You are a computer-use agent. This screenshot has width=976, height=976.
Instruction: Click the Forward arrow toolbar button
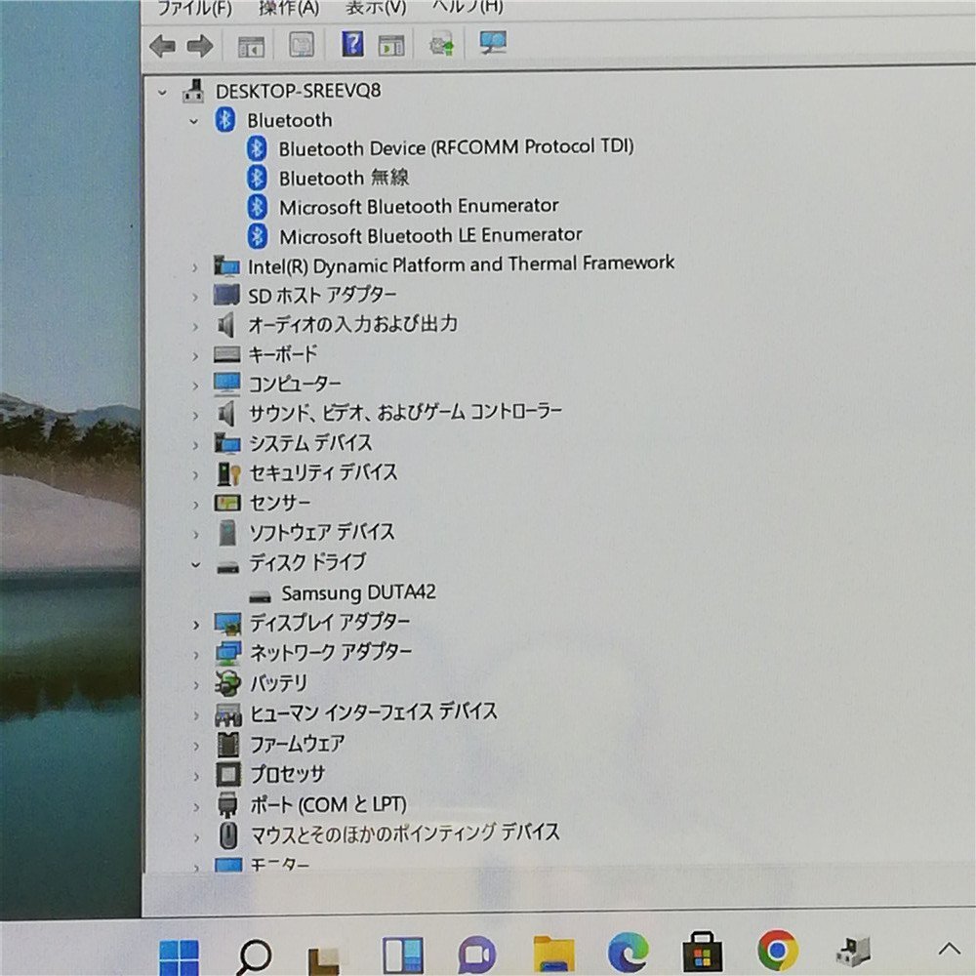[x=200, y=46]
